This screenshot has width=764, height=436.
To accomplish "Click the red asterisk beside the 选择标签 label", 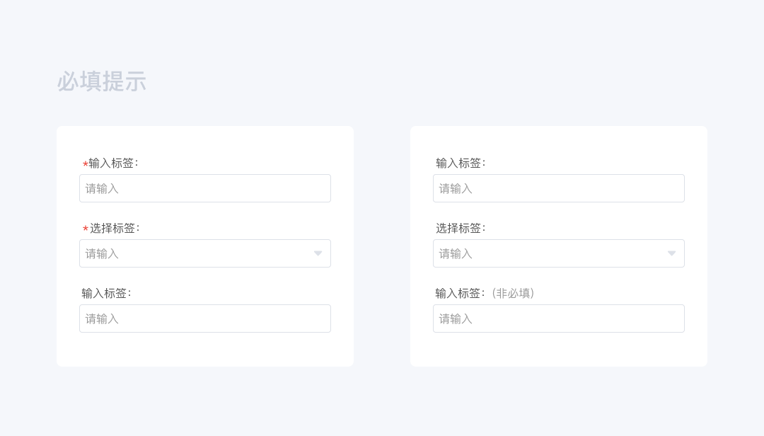I will tap(86, 229).
